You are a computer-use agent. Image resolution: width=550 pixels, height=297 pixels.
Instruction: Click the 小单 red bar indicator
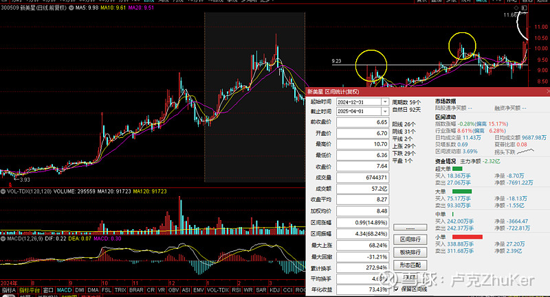tap(467, 237)
